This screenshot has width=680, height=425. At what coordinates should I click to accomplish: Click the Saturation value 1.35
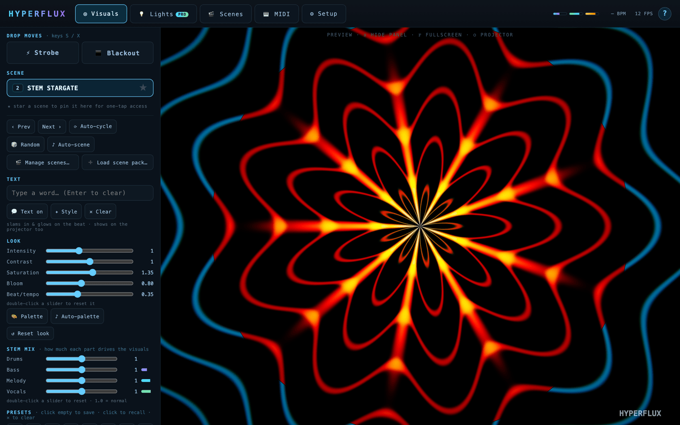[147, 272]
